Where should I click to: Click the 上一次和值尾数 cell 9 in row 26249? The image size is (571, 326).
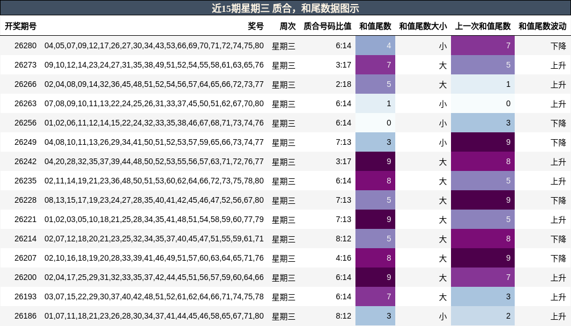click(483, 142)
